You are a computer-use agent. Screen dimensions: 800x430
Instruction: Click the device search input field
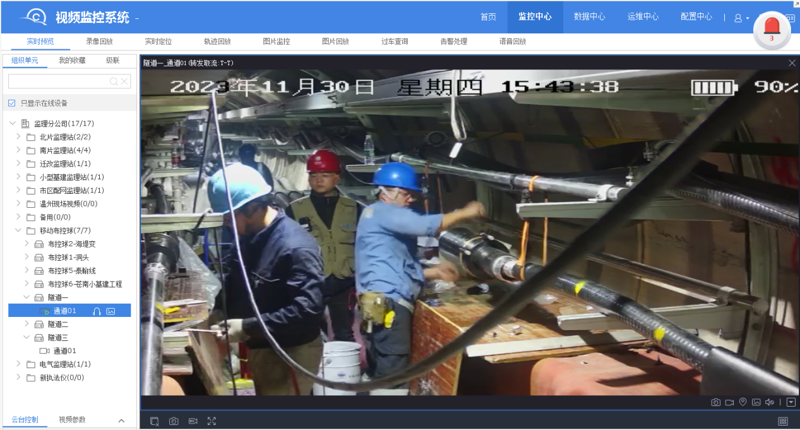pos(58,81)
